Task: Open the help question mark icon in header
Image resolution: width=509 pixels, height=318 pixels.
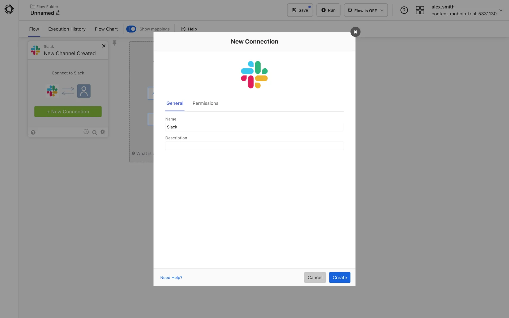Action: click(404, 10)
